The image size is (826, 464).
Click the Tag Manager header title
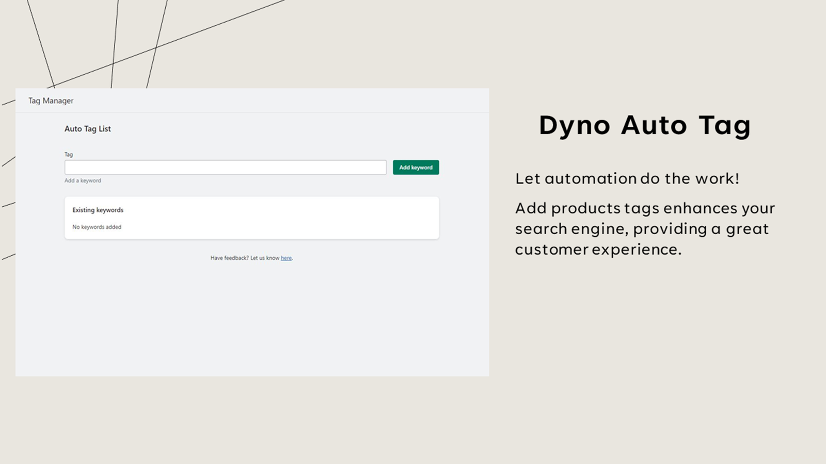pyautogui.click(x=51, y=101)
